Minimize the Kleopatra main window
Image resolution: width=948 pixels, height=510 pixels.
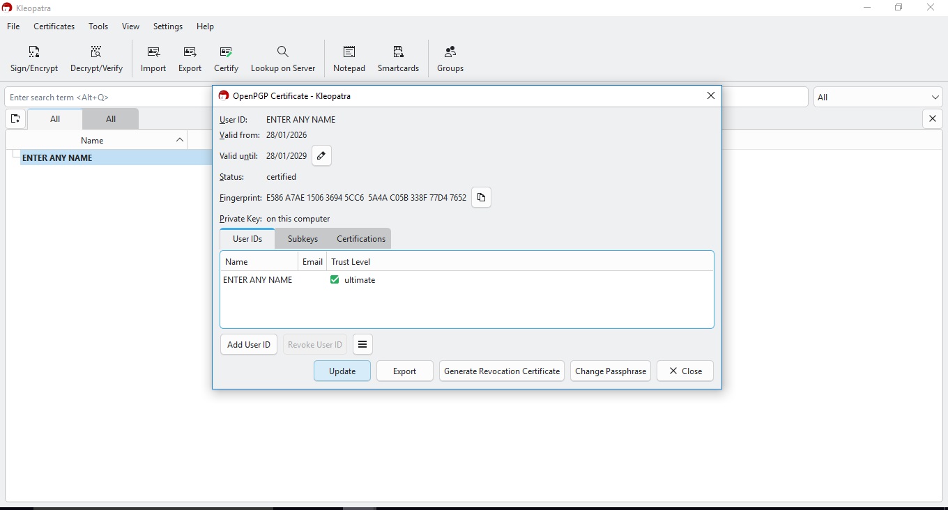(x=867, y=8)
